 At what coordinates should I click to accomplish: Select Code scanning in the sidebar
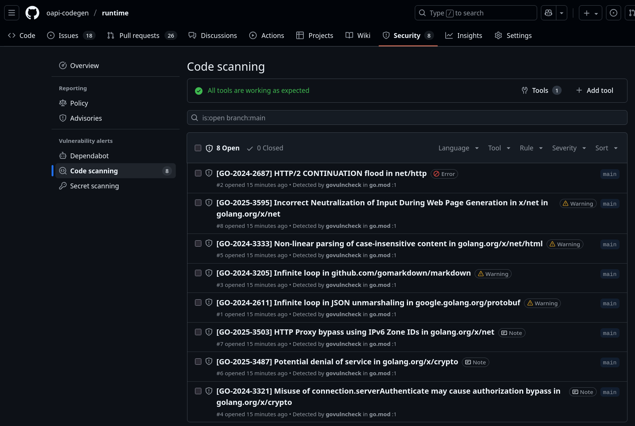[x=116, y=171]
